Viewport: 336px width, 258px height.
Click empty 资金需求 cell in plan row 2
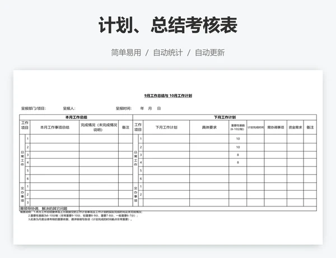coord(295,148)
